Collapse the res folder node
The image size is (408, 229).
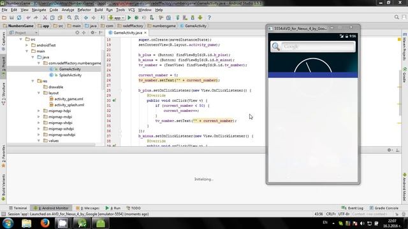click(x=33, y=81)
